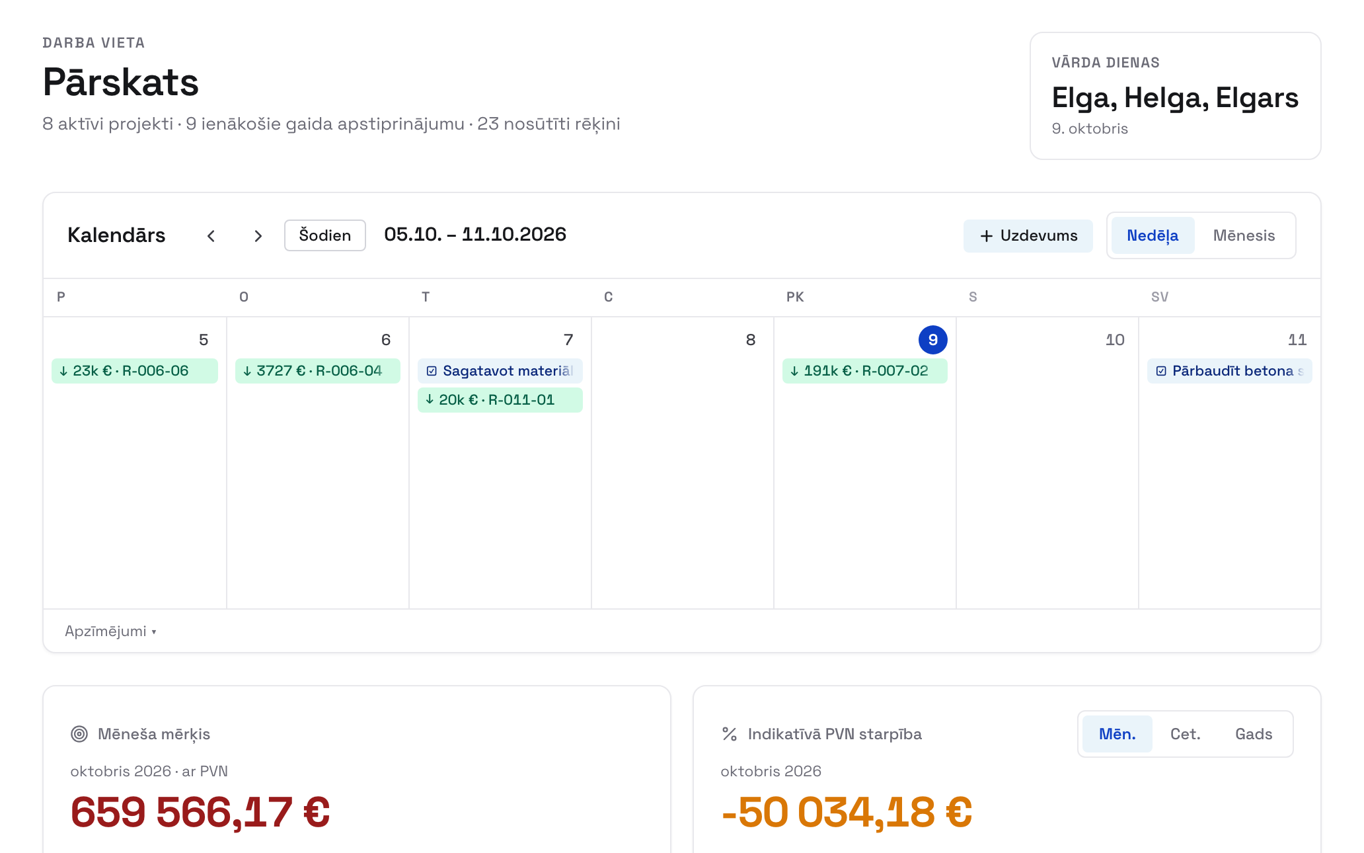
Task: Open the 3727 € R-006-04 invoice event
Action: click(318, 371)
